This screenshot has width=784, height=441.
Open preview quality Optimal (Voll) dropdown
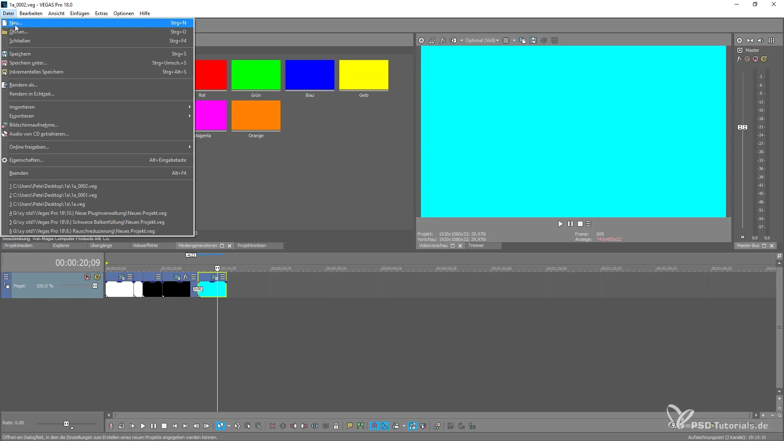(482, 40)
